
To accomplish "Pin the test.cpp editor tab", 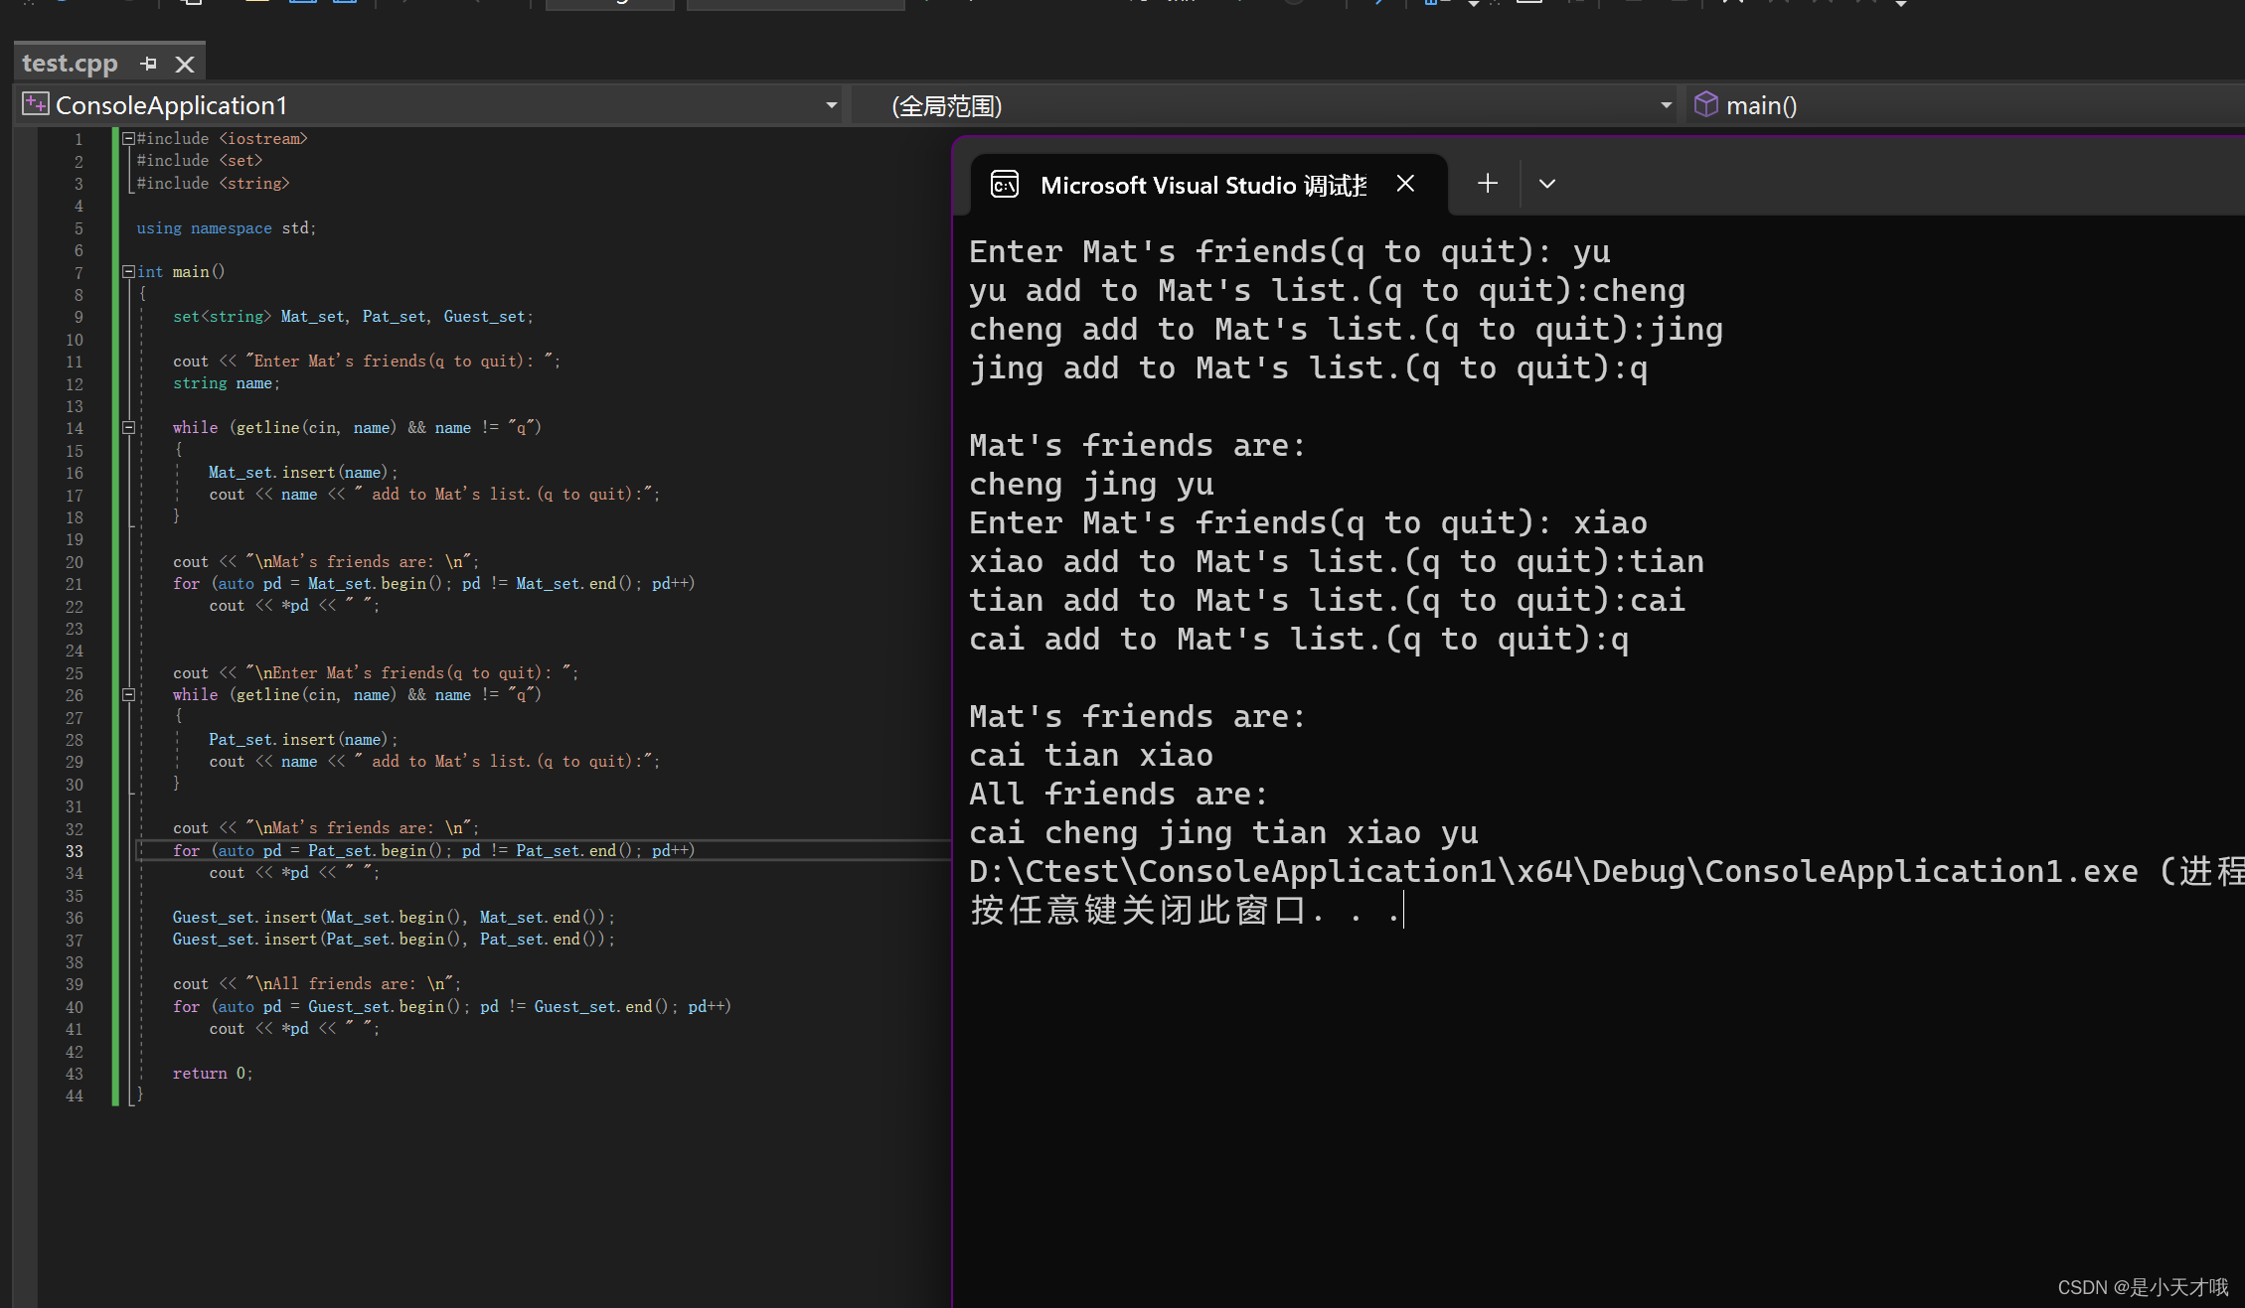I will click(148, 63).
